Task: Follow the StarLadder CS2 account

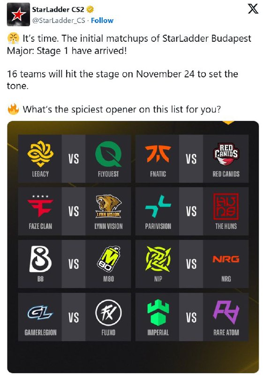Action: 102,21
